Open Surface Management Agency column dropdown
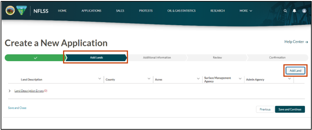This screenshot has height=130, width=312. pos(240,79)
